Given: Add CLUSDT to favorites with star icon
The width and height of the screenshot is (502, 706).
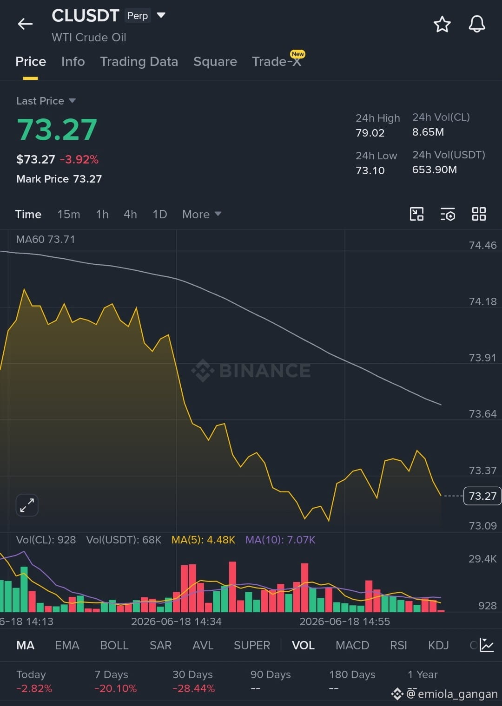Looking at the screenshot, I should (x=442, y=24).
